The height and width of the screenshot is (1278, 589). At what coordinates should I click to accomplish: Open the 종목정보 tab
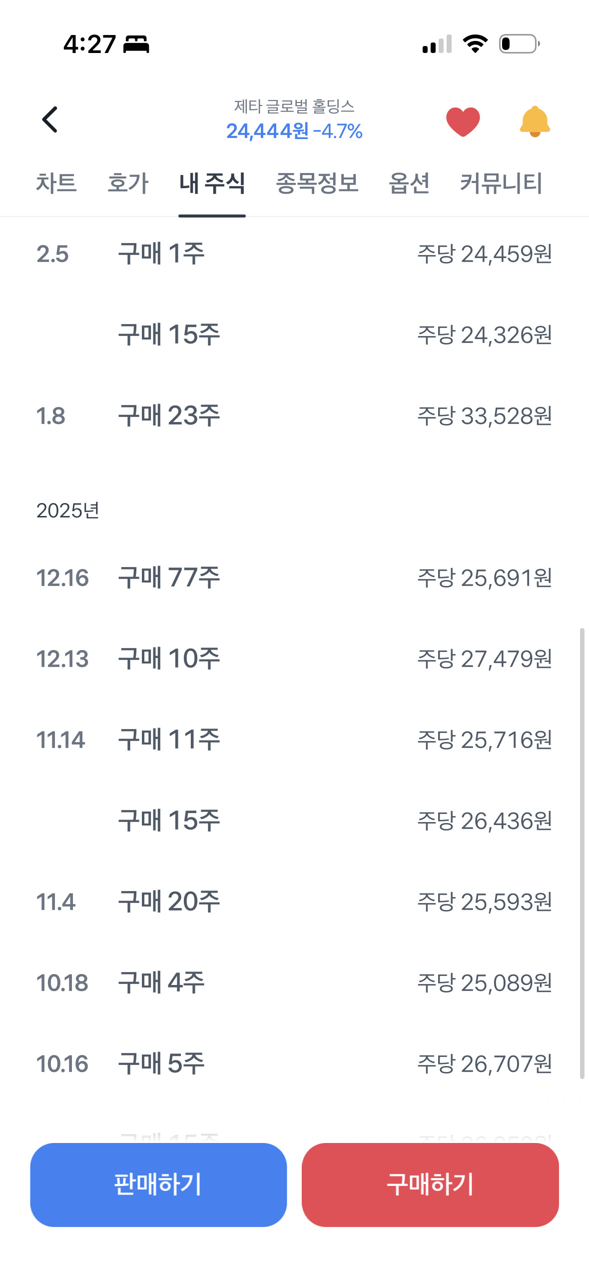(317, 183)
